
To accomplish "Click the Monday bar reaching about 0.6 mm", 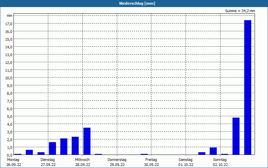I will [x=29, y=152].
